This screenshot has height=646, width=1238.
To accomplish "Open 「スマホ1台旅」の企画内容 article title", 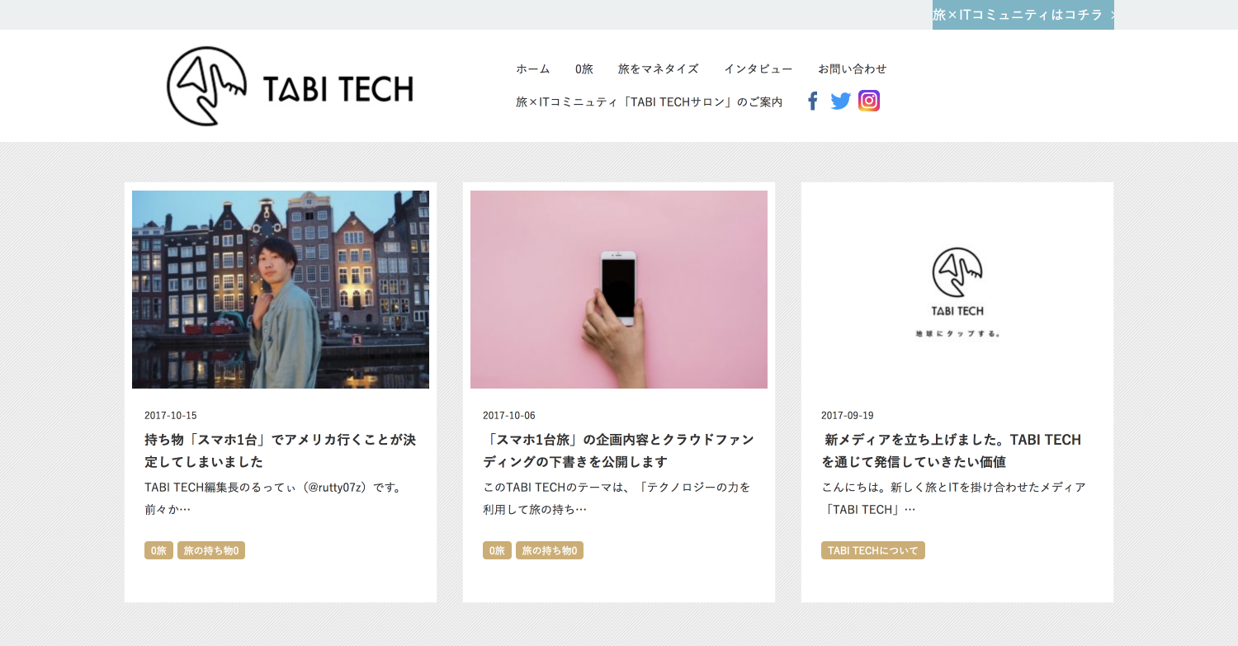I will [619, 450].
